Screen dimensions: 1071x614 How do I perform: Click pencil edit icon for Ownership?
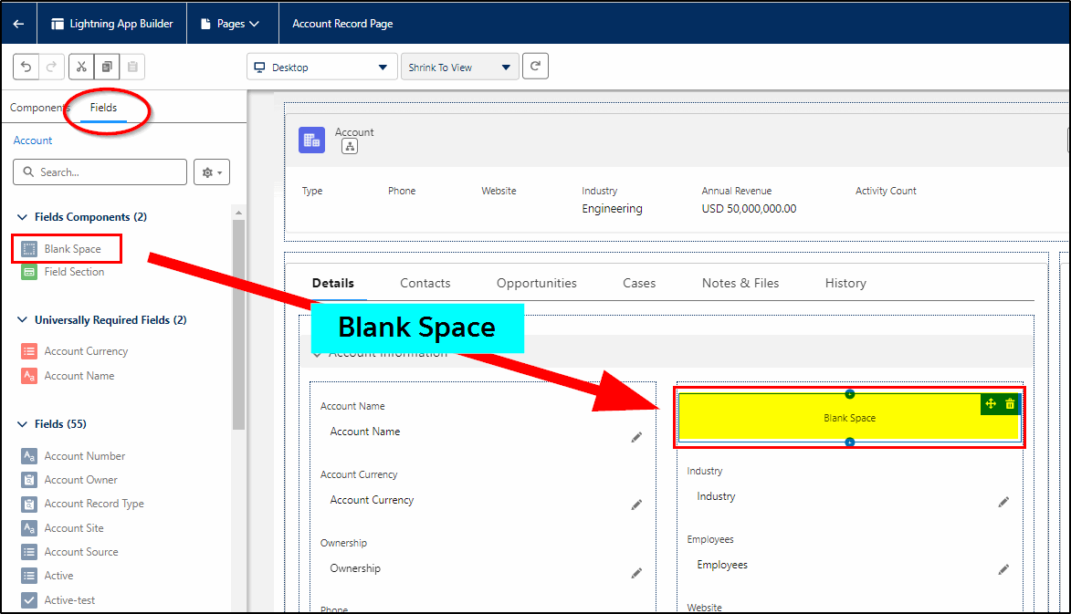click(636, 573)
